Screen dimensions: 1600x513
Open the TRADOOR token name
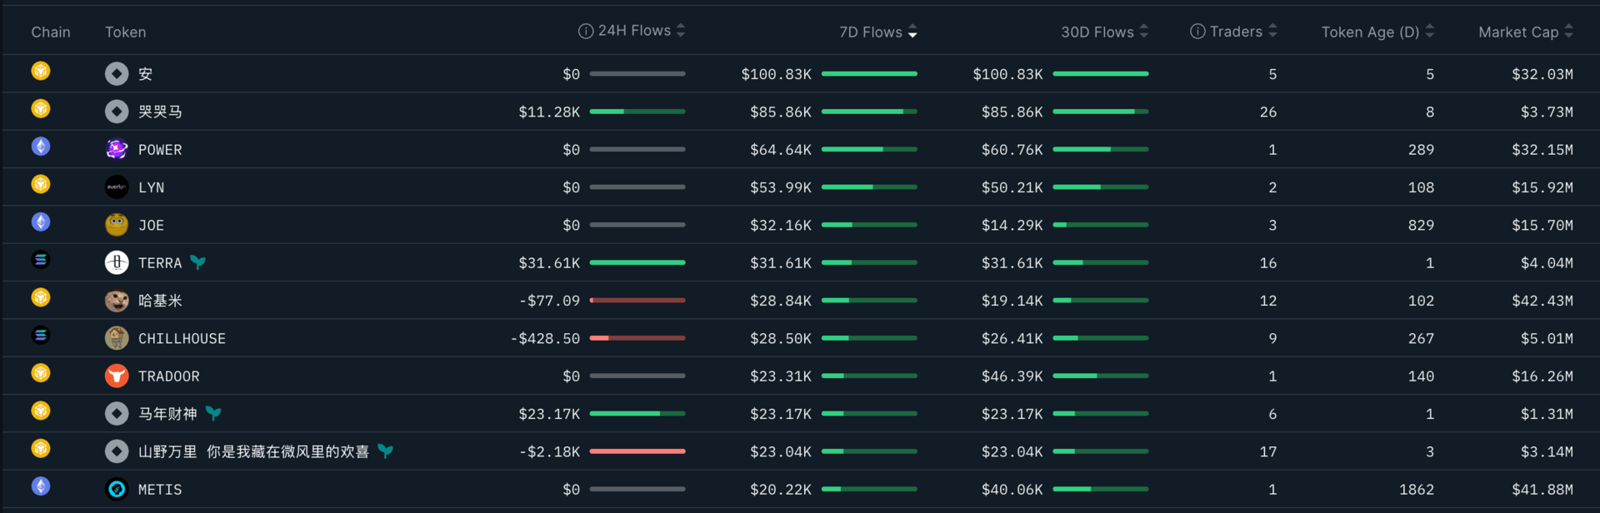[x=168, y=376]
